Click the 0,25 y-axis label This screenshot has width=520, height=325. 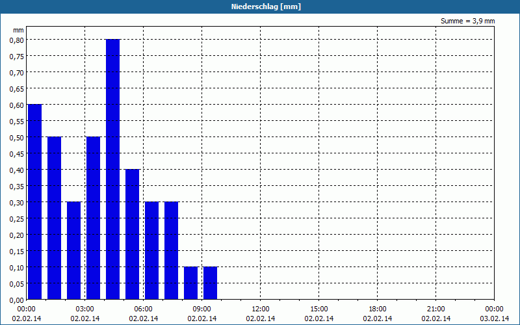[17, 218]
